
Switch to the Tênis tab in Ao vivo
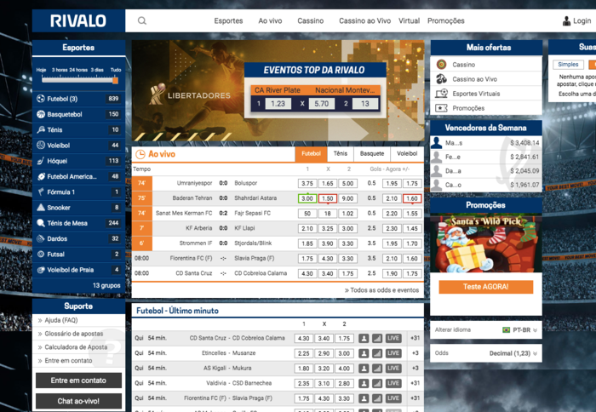340,154
